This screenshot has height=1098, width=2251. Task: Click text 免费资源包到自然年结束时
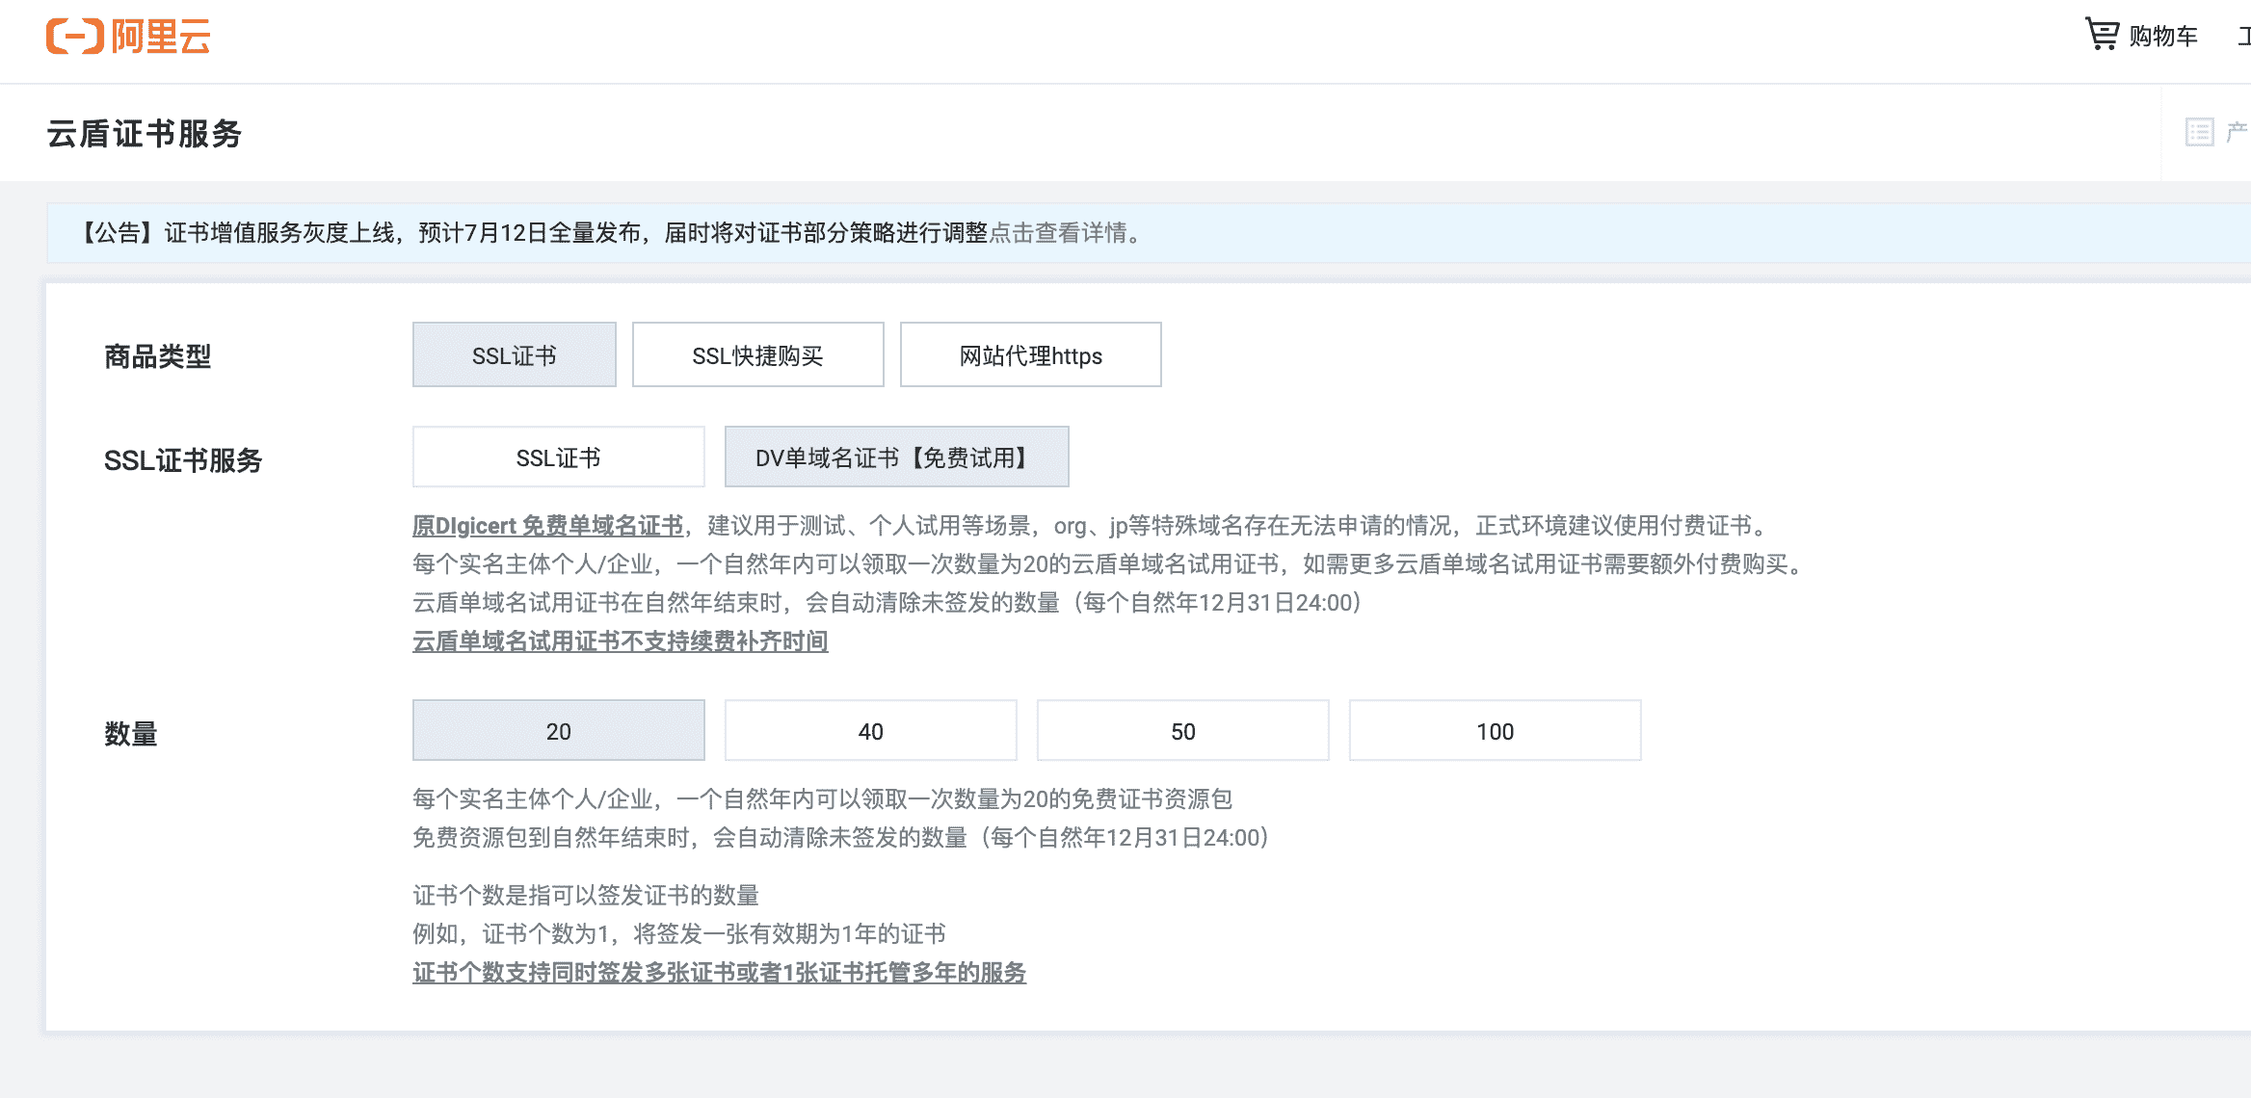coord(551,838)
